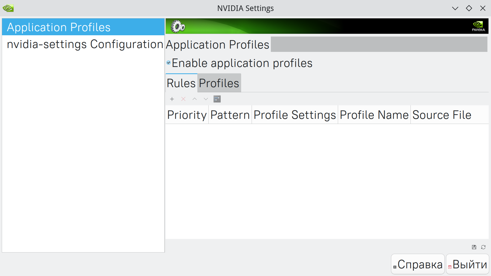491x276 pixels.
Task: Select the Rules tab
Action: click(181, 83)
